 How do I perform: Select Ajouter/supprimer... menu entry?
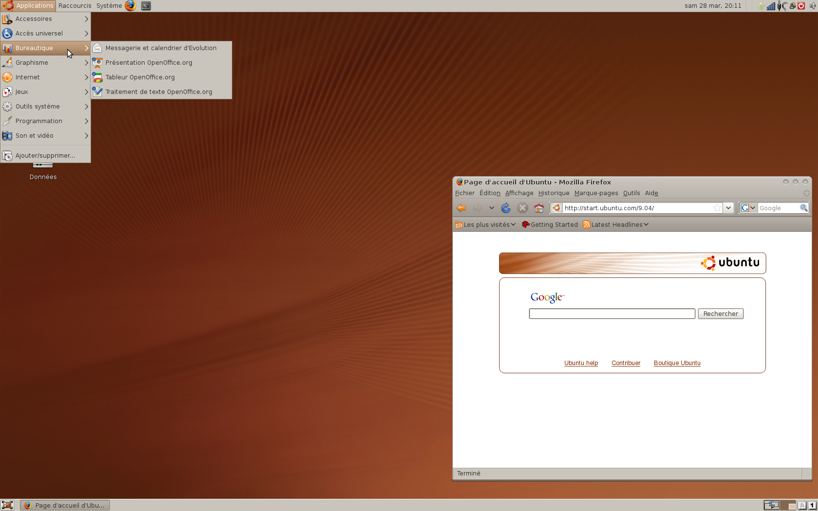(45, 155)
